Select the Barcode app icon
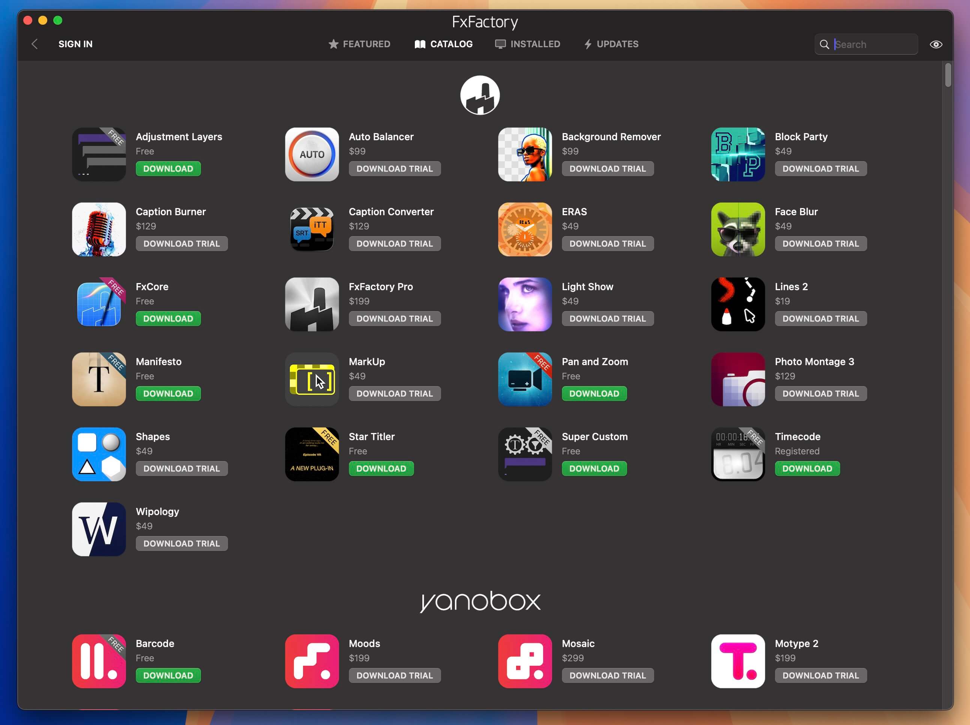 [99, 661]
